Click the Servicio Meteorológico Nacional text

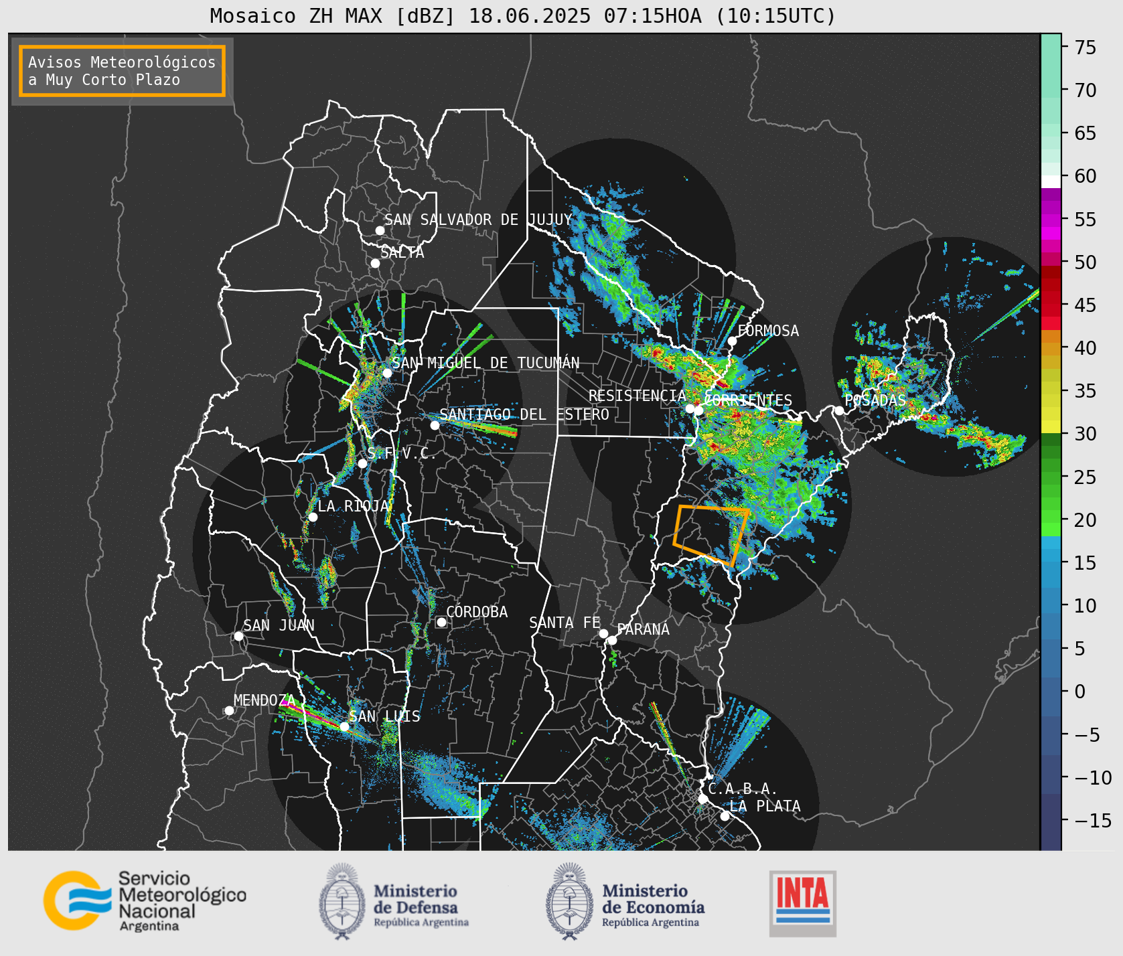click(x=182, y=901)
